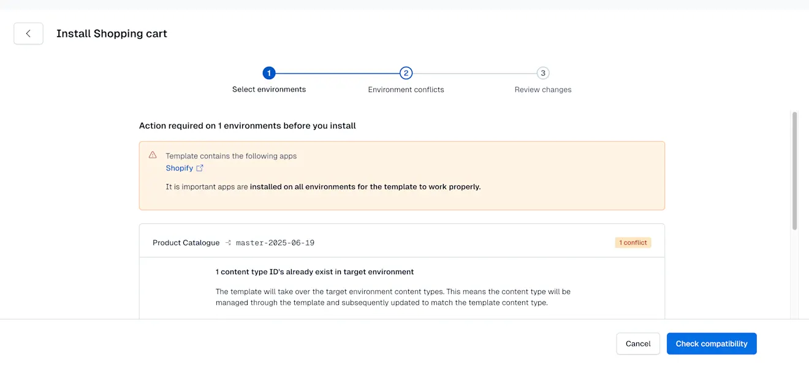Open Shopify via the external link icon
Viewport: 809px width, 365px height.
[200, 167]
